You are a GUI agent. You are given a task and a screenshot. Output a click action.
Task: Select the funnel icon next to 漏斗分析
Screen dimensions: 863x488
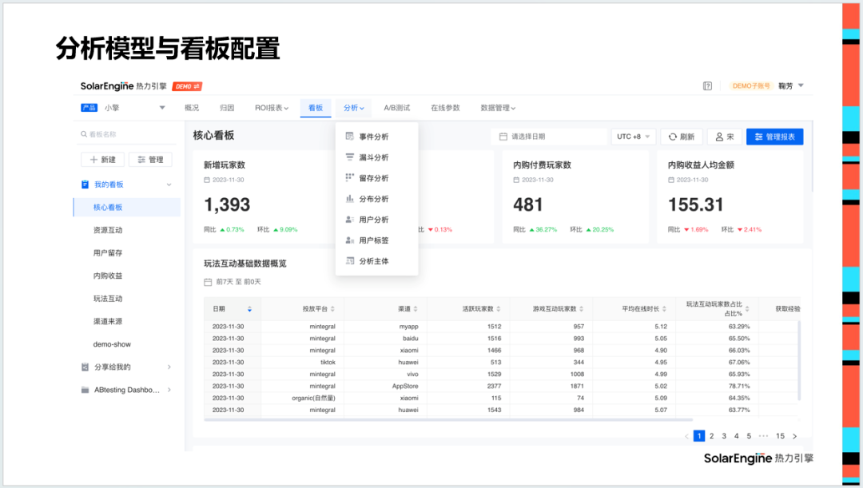point(349,157)
